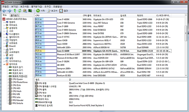Start the benchmark with green play button
Image resolution: width=189 pixels, height=112 pixels.
40,11
